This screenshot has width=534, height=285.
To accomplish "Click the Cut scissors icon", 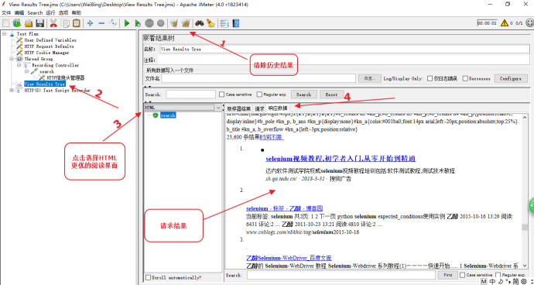I will coord(53,23).
